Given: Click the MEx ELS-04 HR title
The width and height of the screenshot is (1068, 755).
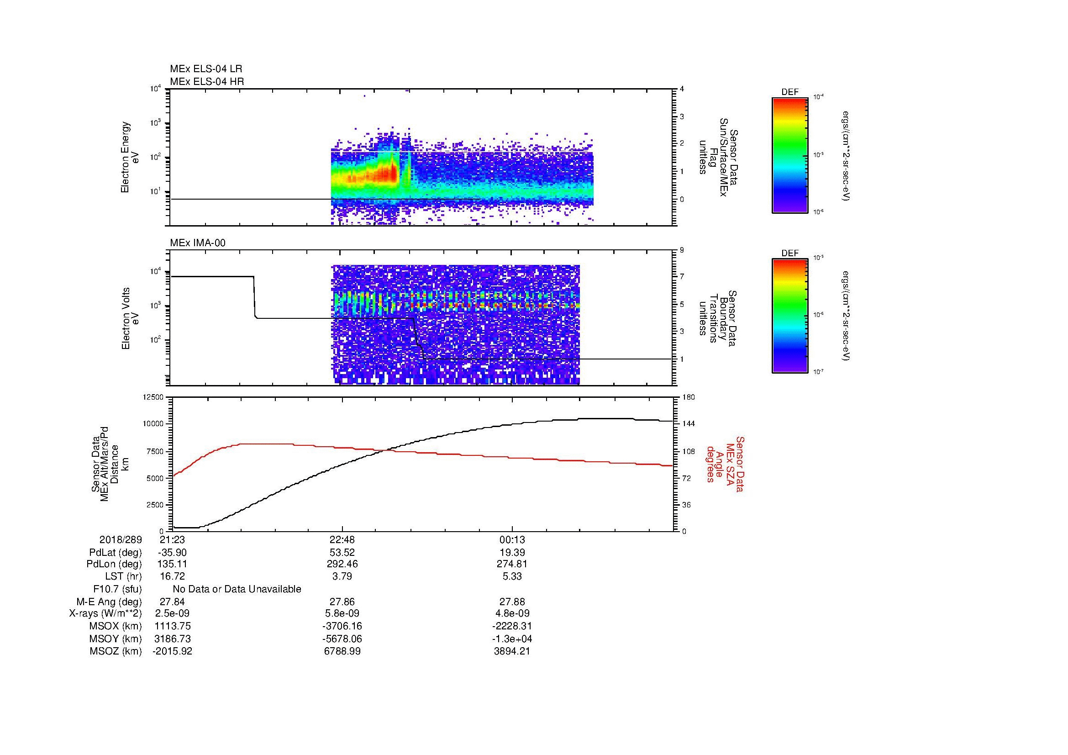Looking at the screenshot, I should click(x=207, y=82).
